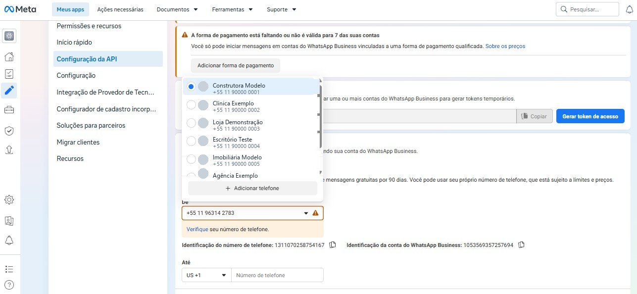The width and height of the screenshot is (637, 294).
Task: Expand the Ferramentas dropdown menu
Action: click(x=232, y=9)
